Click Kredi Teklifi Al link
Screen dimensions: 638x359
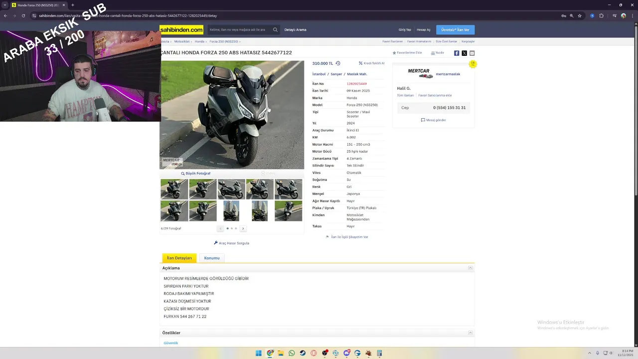[x=372, y=63]
